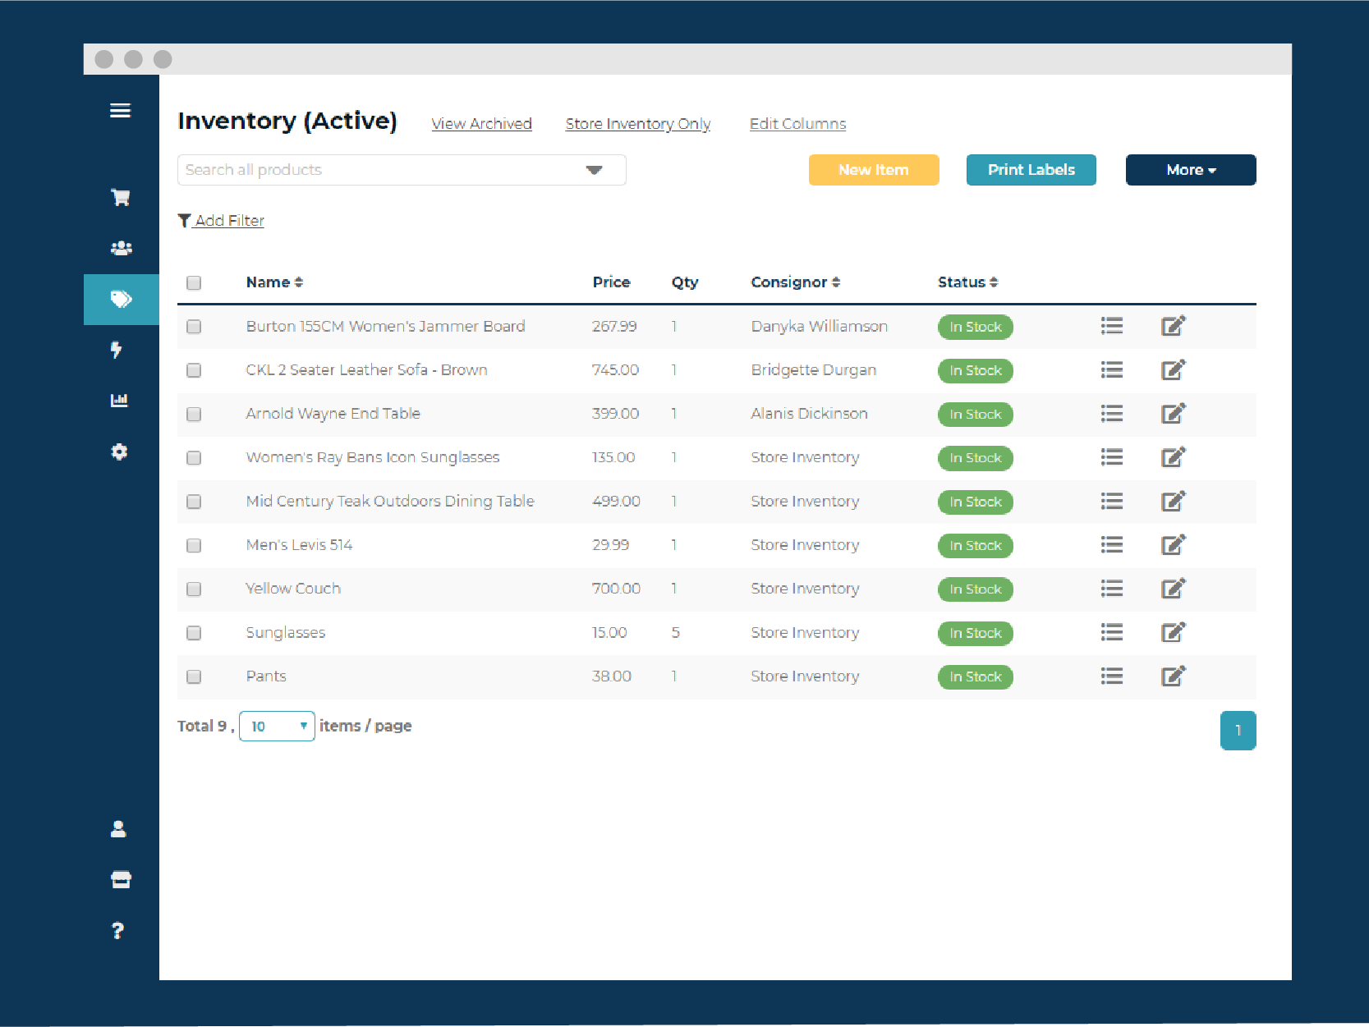Open the hamburger menu in the sidebar
This screenshot has width=1369, height=1027.
120,111
